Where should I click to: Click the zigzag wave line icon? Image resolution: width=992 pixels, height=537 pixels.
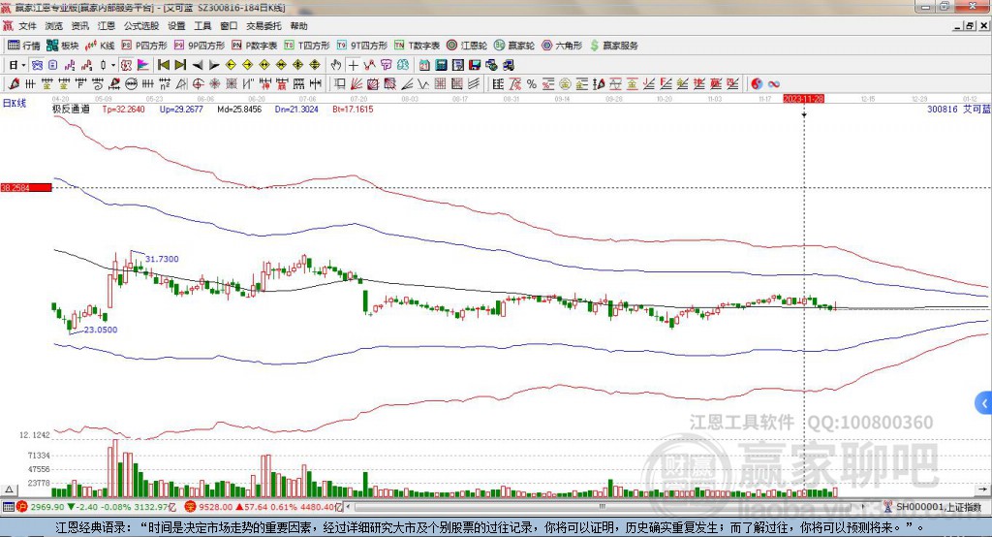423,83
